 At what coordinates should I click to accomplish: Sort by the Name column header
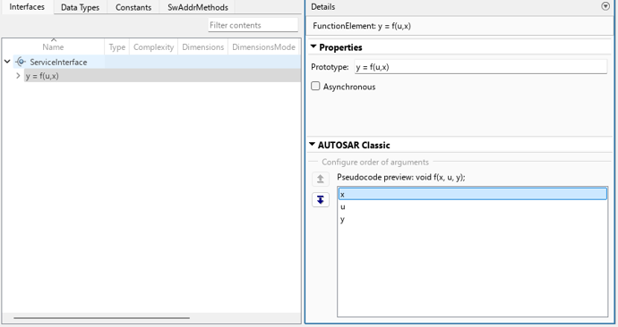click(x=53, y=46)
